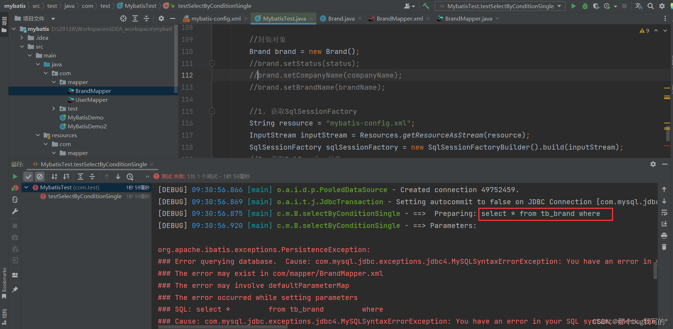Rerun tests with green arrow in Run panel

[15, 177]
